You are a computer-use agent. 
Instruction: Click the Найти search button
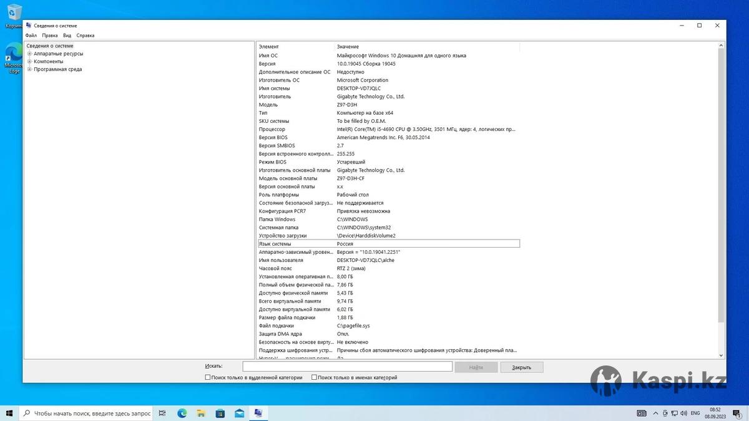476,367
